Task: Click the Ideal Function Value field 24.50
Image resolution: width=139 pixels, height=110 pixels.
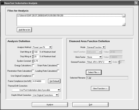Action: (116, 52)
